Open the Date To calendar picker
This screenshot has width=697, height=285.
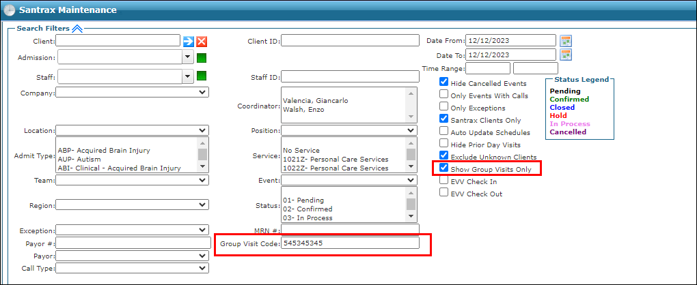click(x=565, y=55)
